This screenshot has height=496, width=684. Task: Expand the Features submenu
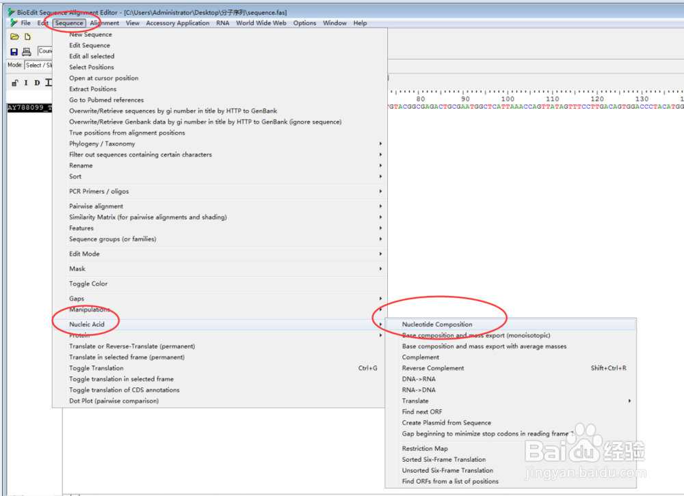coord(220,228)
